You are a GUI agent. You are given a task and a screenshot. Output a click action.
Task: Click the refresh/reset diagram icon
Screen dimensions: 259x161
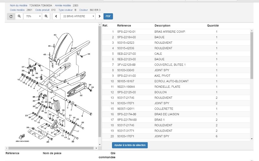pyautogui.click(x=10, y=16)
